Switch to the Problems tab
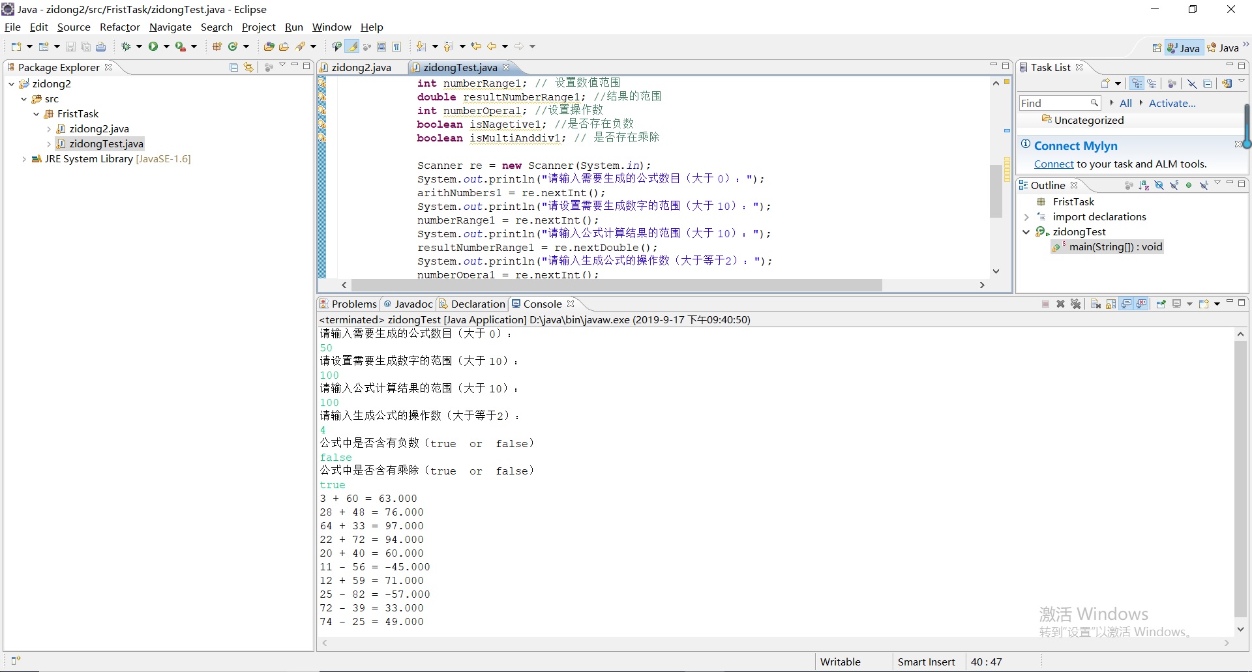Image resolution: width=1252 pixels, height=672 pixels. point(348,304)
